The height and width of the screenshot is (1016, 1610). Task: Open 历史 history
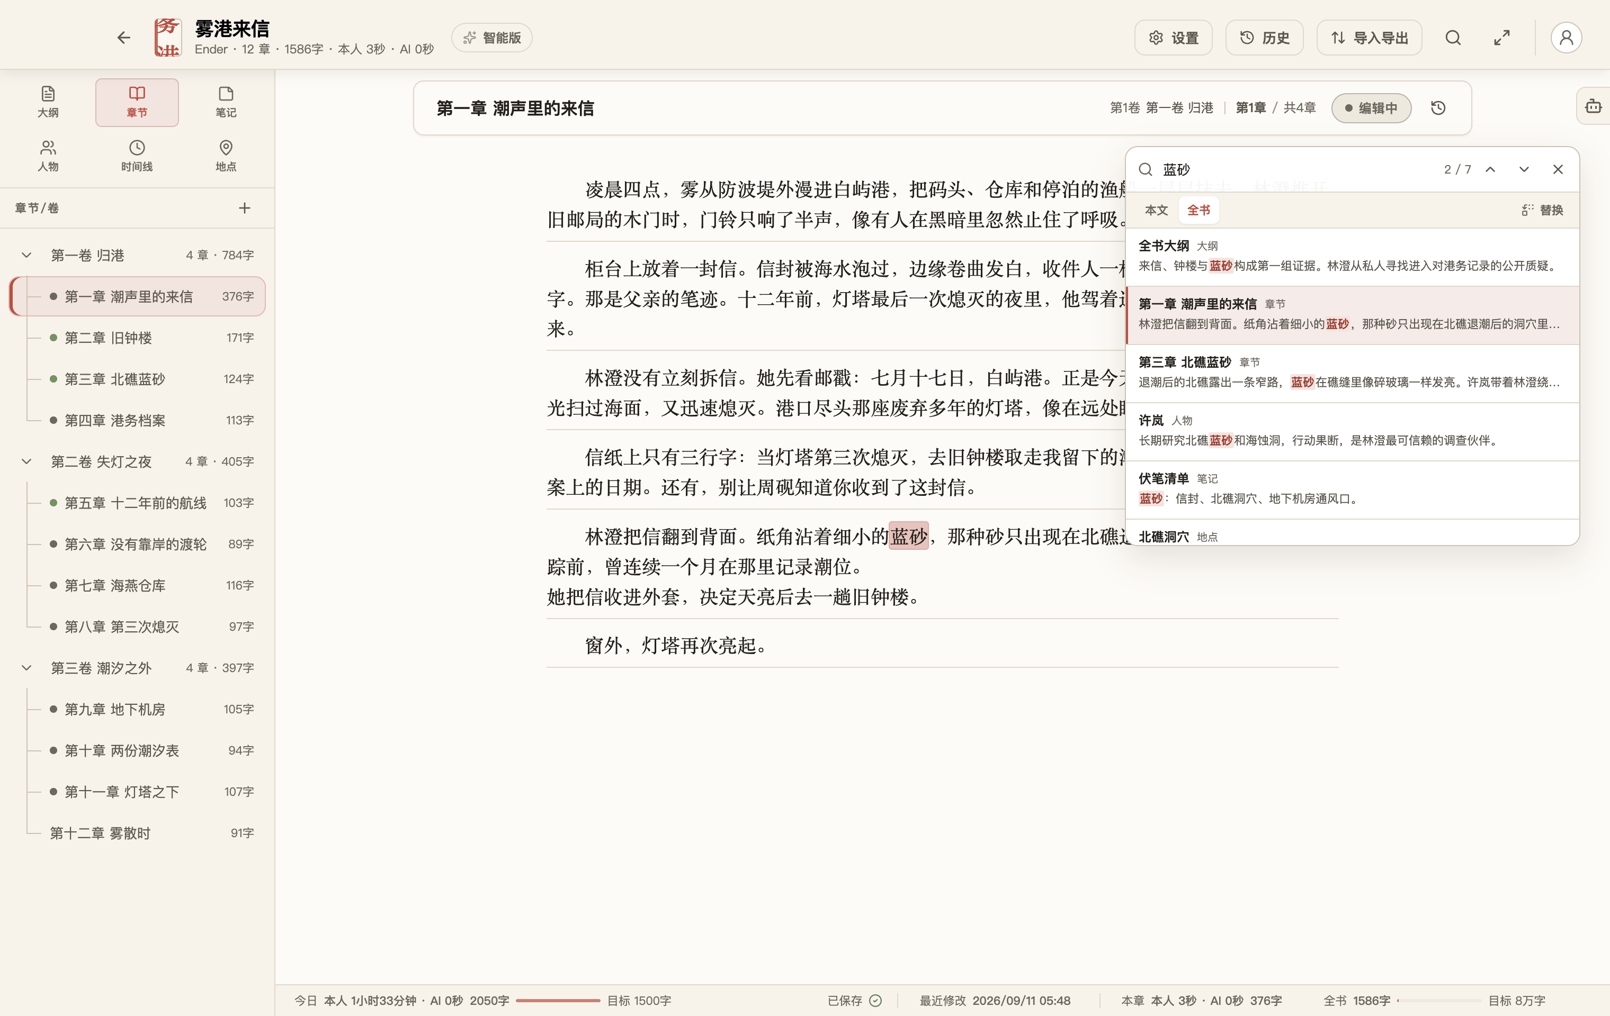coord(1264,38)
